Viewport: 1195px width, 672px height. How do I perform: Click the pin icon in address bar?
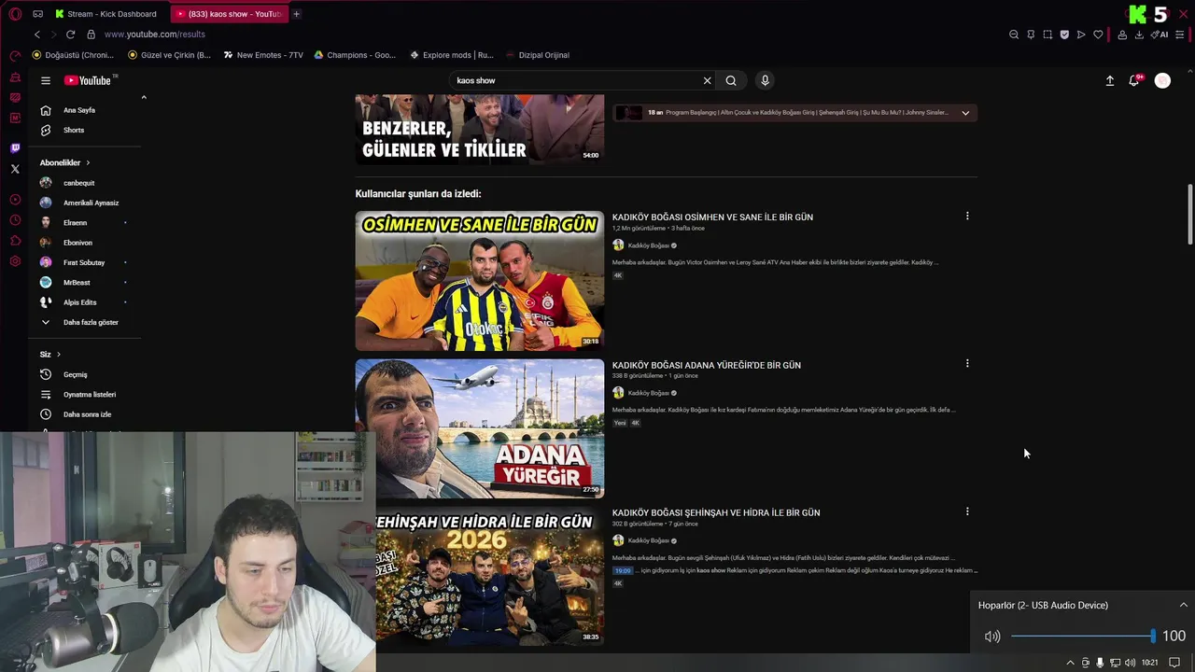pyautogui.click(x=1031, y=35)
